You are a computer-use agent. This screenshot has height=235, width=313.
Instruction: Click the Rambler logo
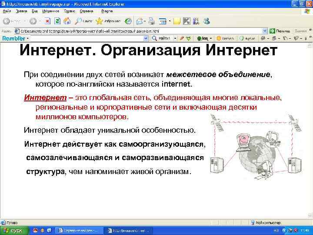pos(14,38)
